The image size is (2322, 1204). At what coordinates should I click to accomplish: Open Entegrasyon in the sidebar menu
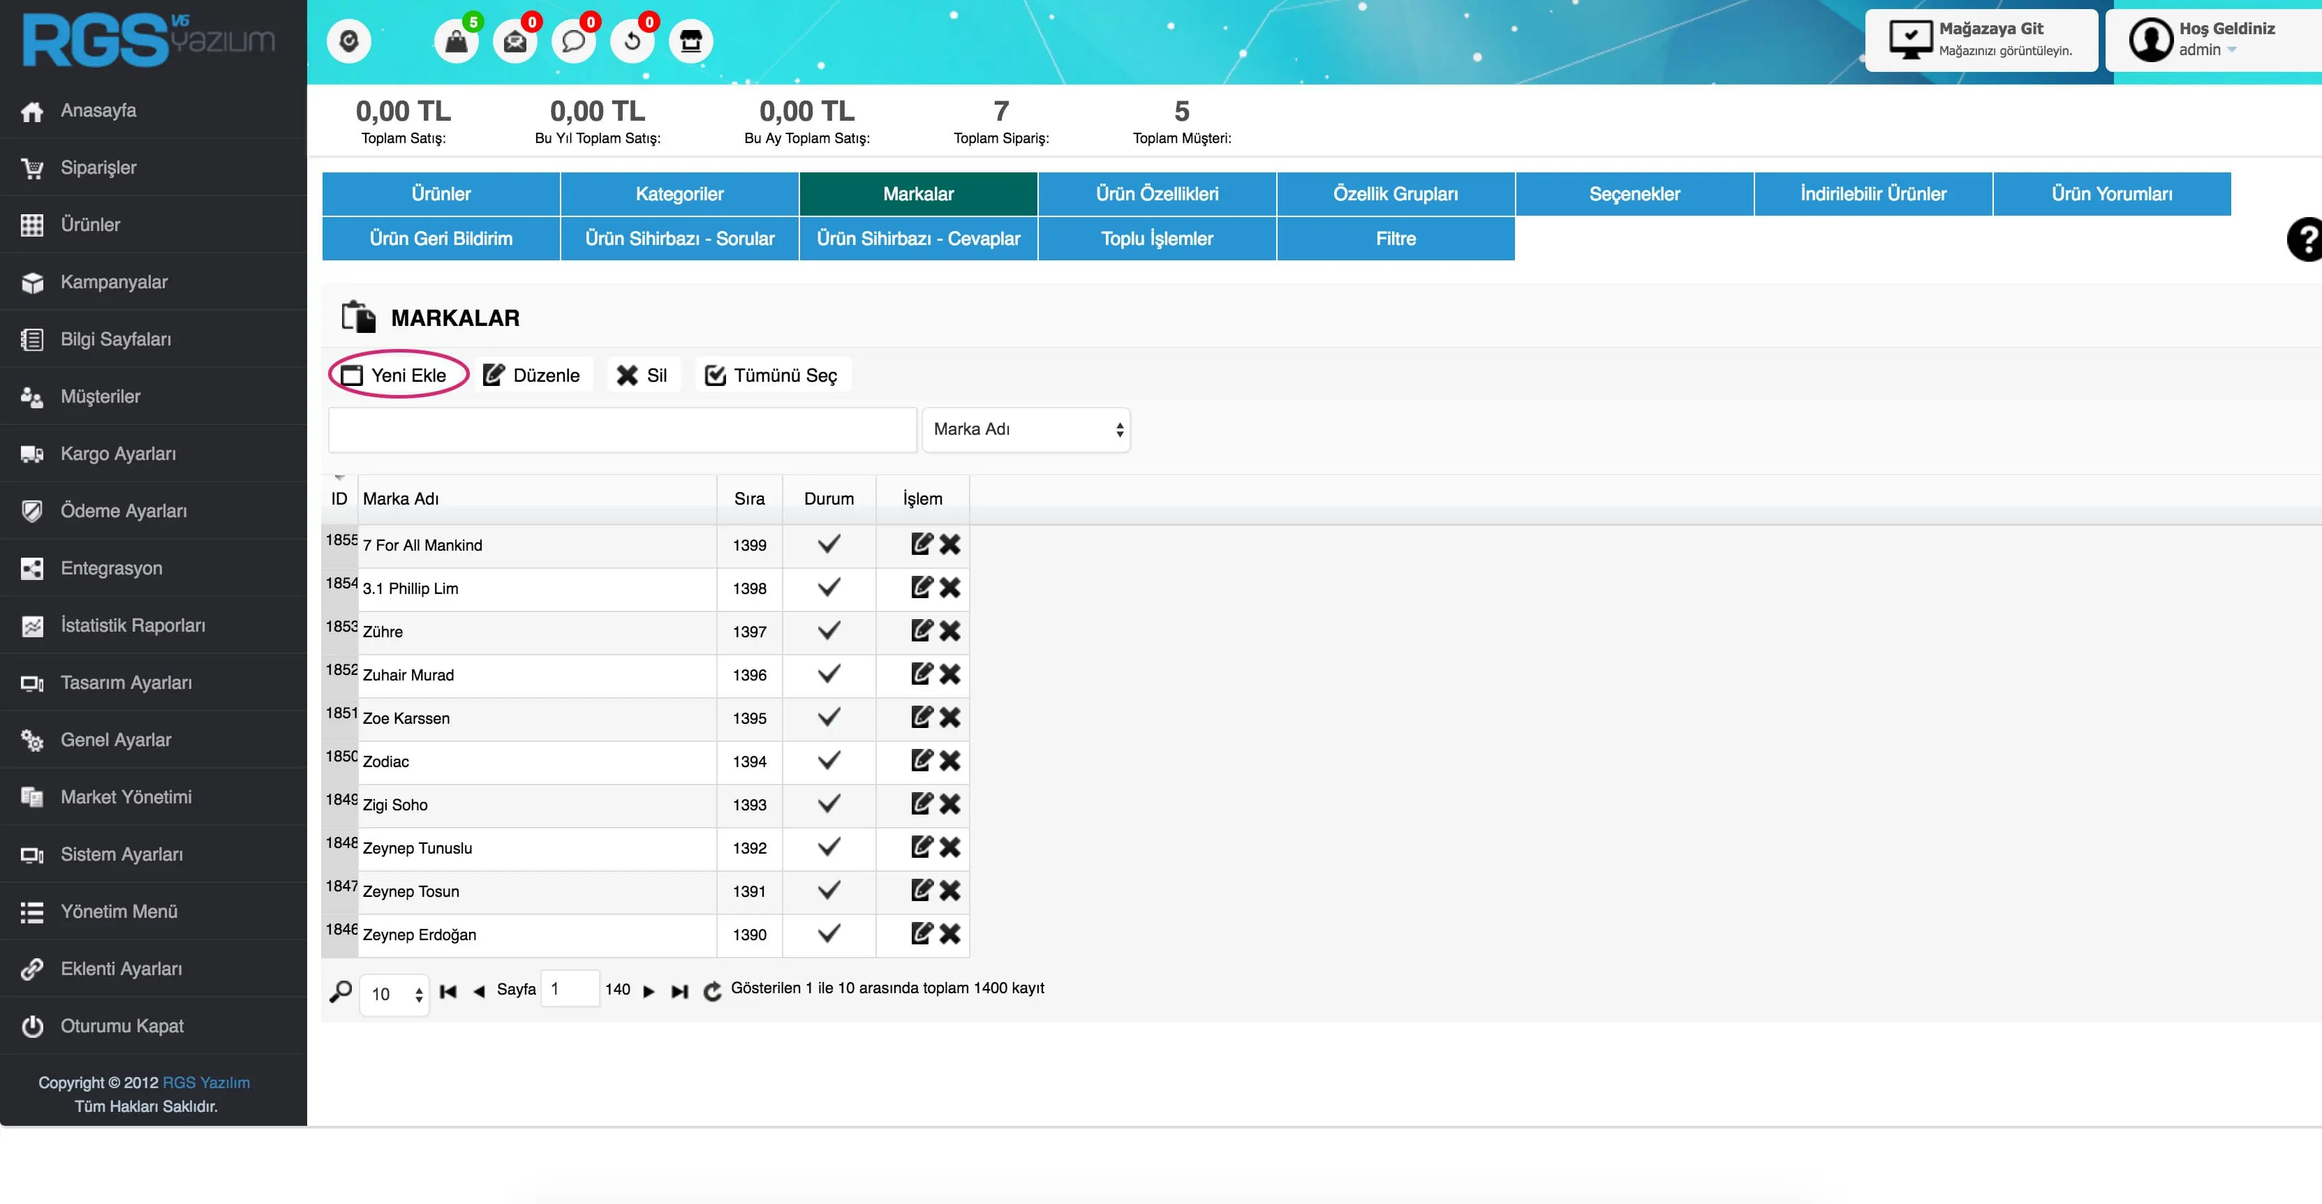(111, 567)
